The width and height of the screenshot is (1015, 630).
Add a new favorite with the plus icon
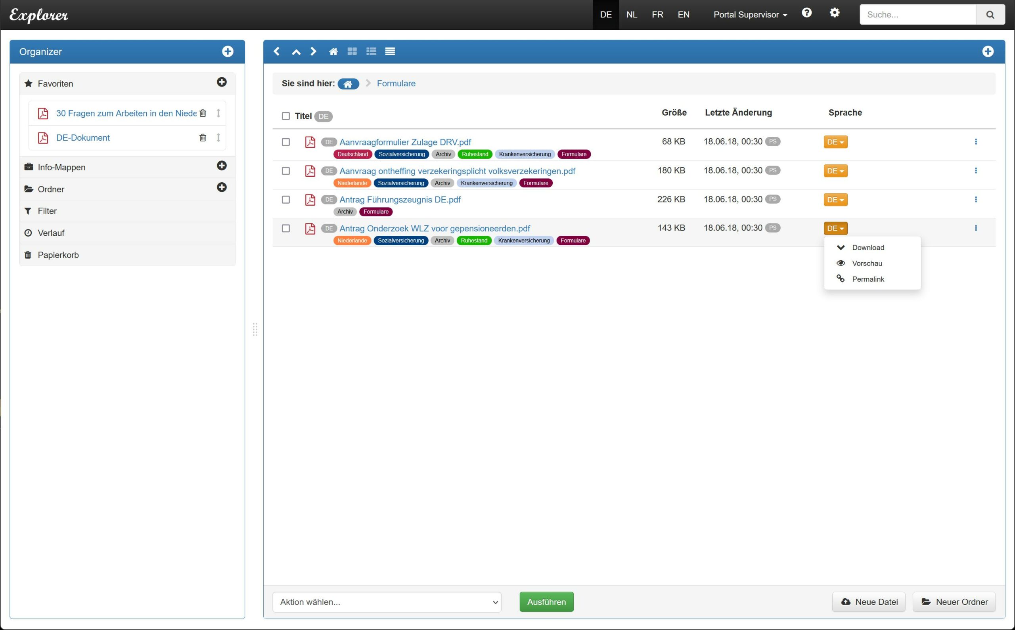point(222,82)
